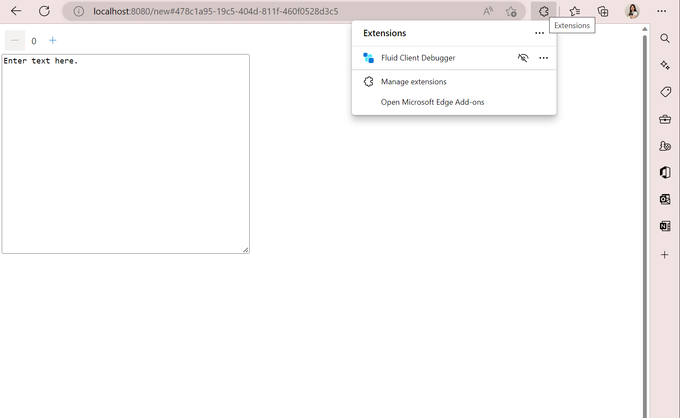Open the sidebar Games icon

[x=665, y=146]
